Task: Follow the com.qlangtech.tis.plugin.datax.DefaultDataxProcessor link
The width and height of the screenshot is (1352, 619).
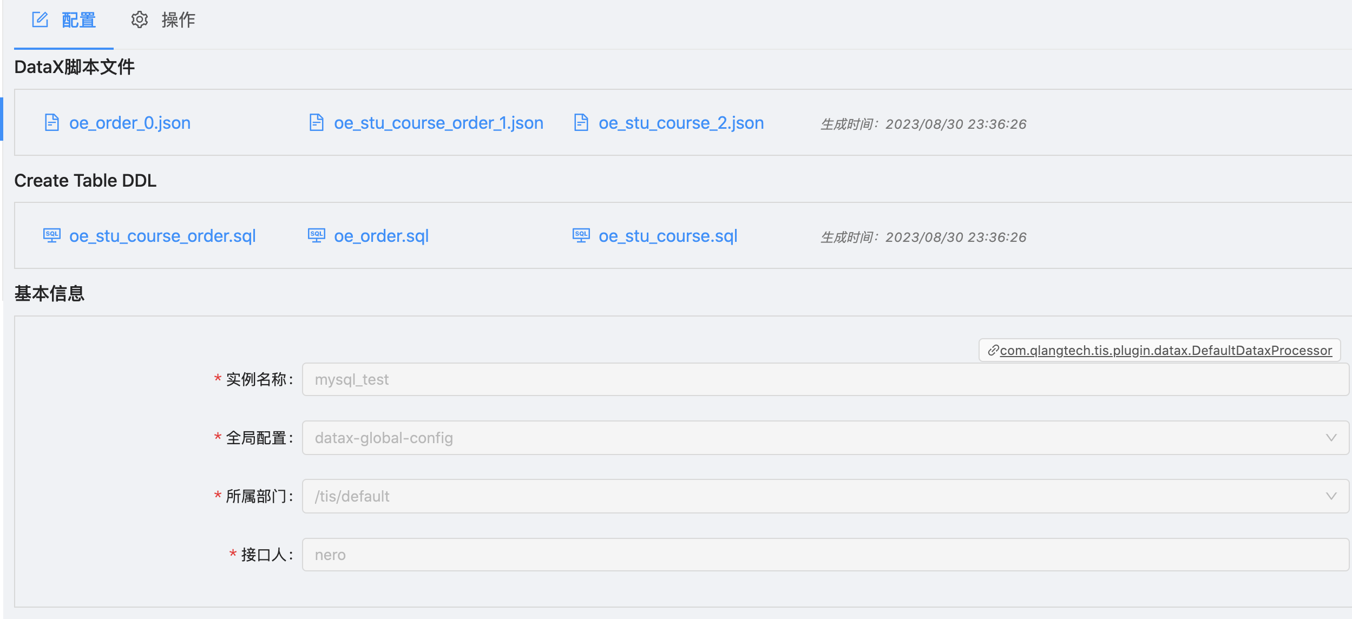Action: (x=1166, y=351)
